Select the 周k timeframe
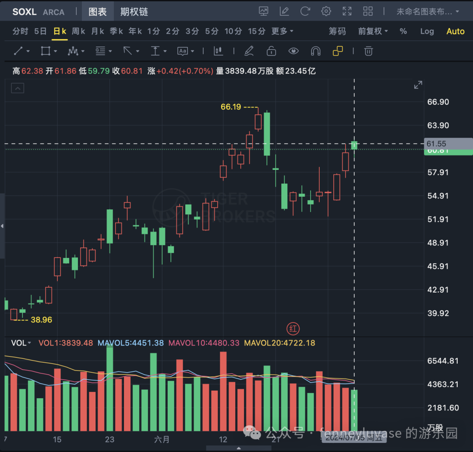Screen dimensions: 473x452 coord(78,31)
